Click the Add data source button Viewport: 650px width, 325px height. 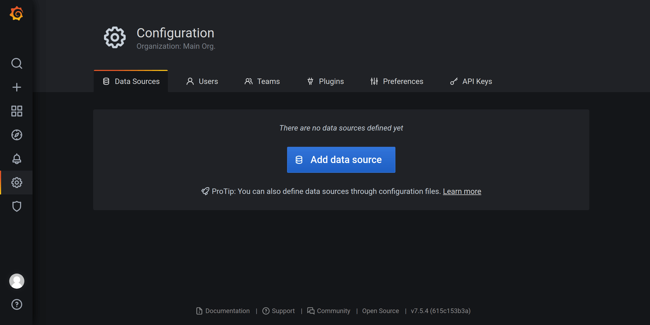[x=341, y=160]
